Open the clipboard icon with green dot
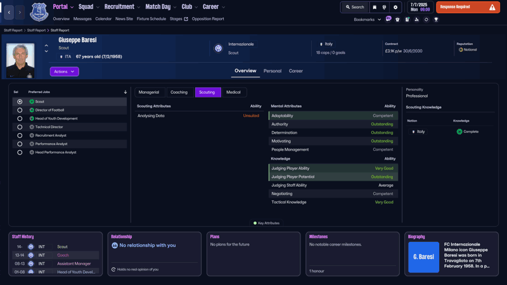Viewport: 507px width, 285px height. click(407, 20)
